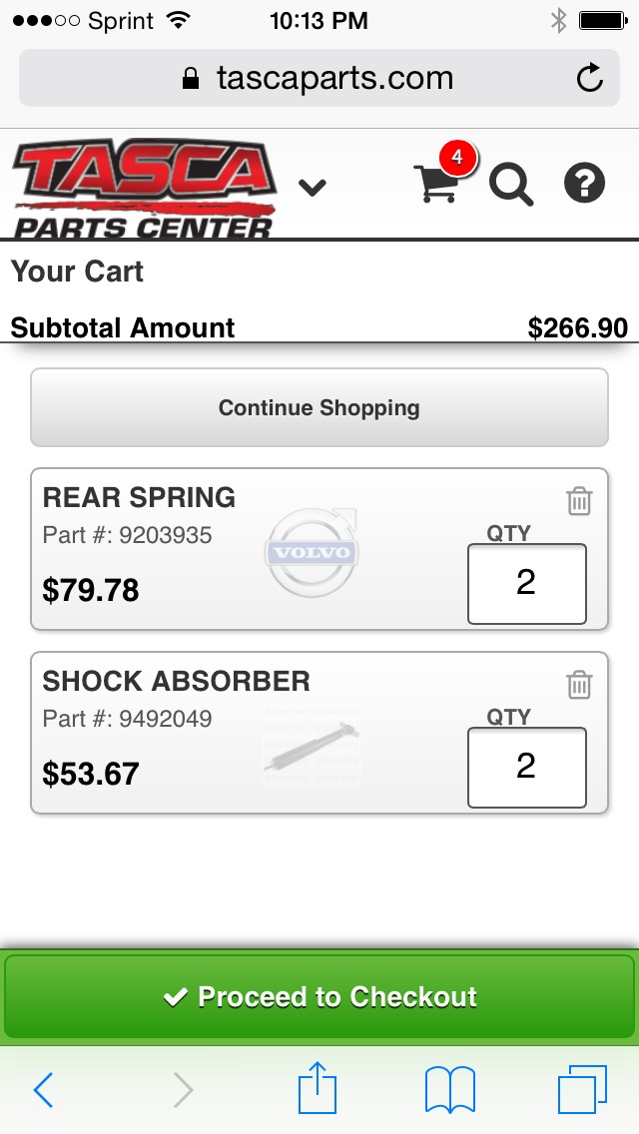The image size is (639, 1134).
Task: Tap the Volvo logo thumbnail
Action: coord(313,552)
